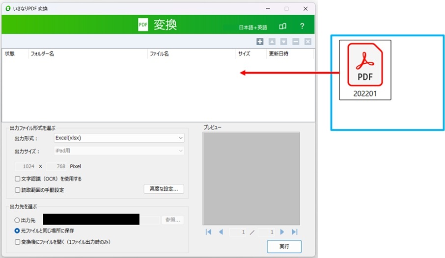Open the 出力サイズ iPad用 dropdown

click(119, 151)
